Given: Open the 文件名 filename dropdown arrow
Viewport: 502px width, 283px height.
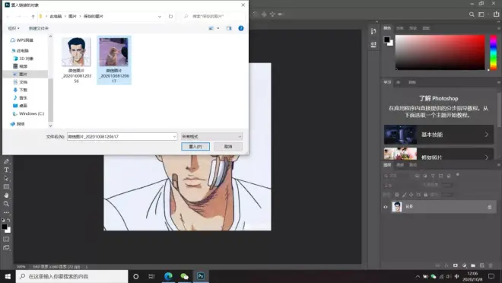Looking at the screenshot, I should (x=174, y=137).
